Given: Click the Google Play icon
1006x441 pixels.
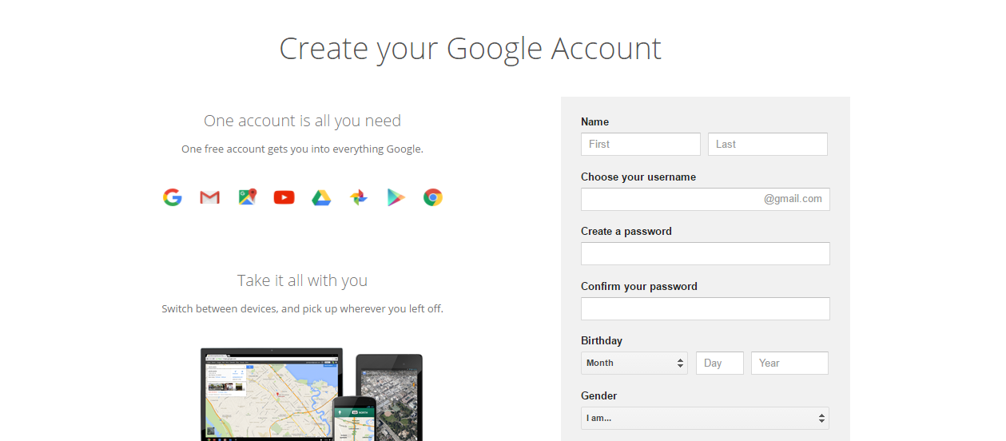Looking at the screenshot, I should coord(396,197).
